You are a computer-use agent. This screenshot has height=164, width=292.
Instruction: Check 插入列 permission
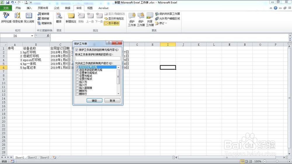(x=77, y=82)
